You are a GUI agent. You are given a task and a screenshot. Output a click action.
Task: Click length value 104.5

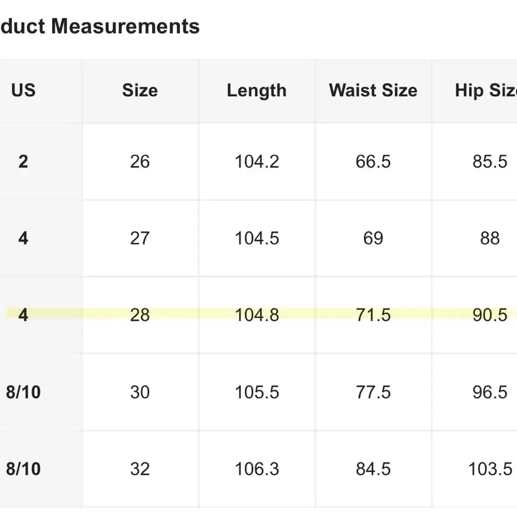point(257,238)
